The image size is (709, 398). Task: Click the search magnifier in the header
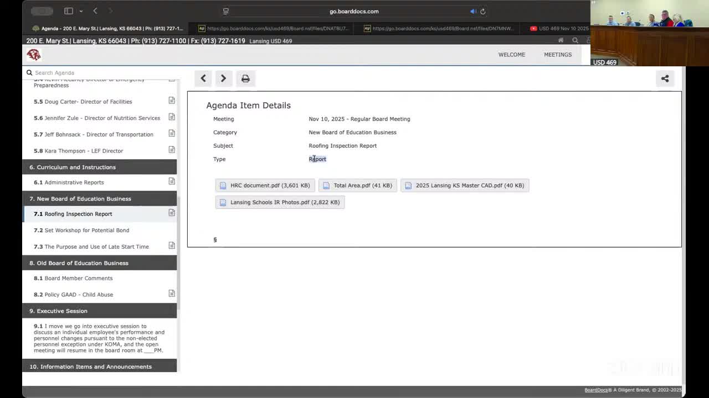click(x=575, y=40)
